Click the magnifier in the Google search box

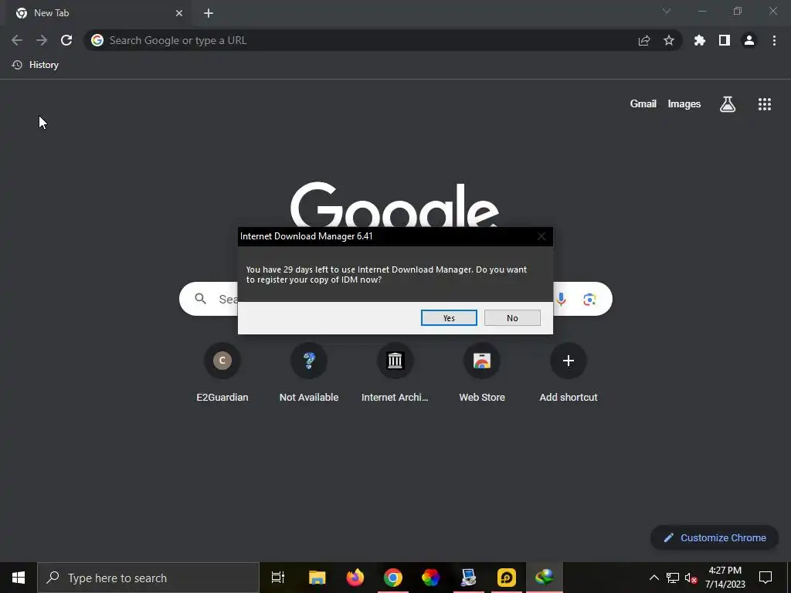(200, 299)
